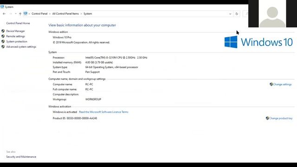The width and height of the screenshot is (297, 167).
Task: Click Change settings link
Action: point(282,84)
